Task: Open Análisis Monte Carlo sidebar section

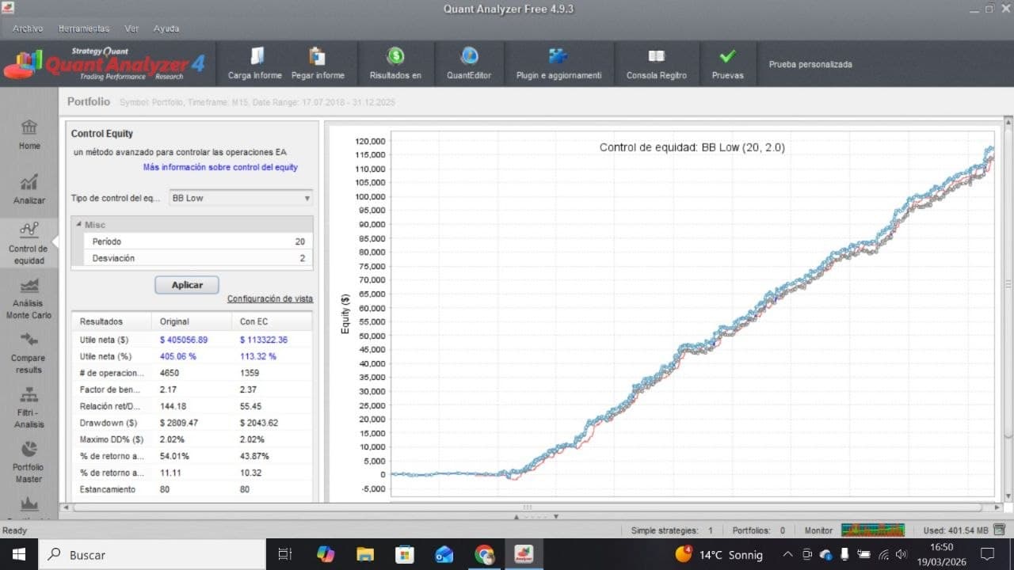Action: point(29,298)
